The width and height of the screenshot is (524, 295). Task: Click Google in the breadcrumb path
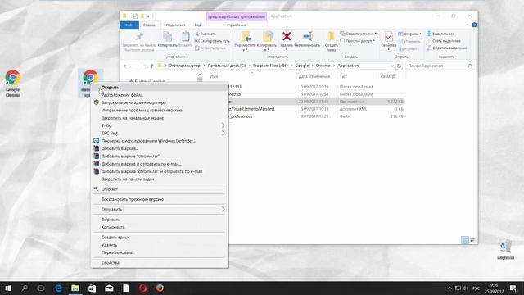(301, 66)
